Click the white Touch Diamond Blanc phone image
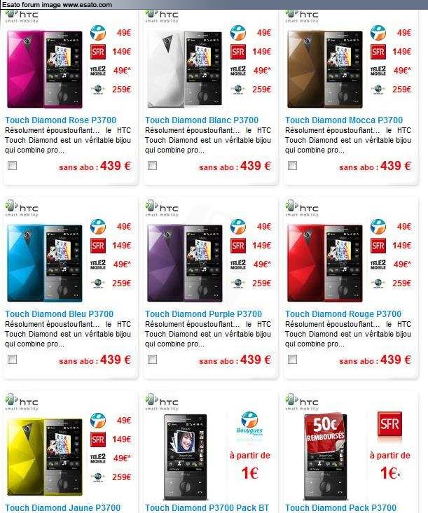 coord(185,69)
